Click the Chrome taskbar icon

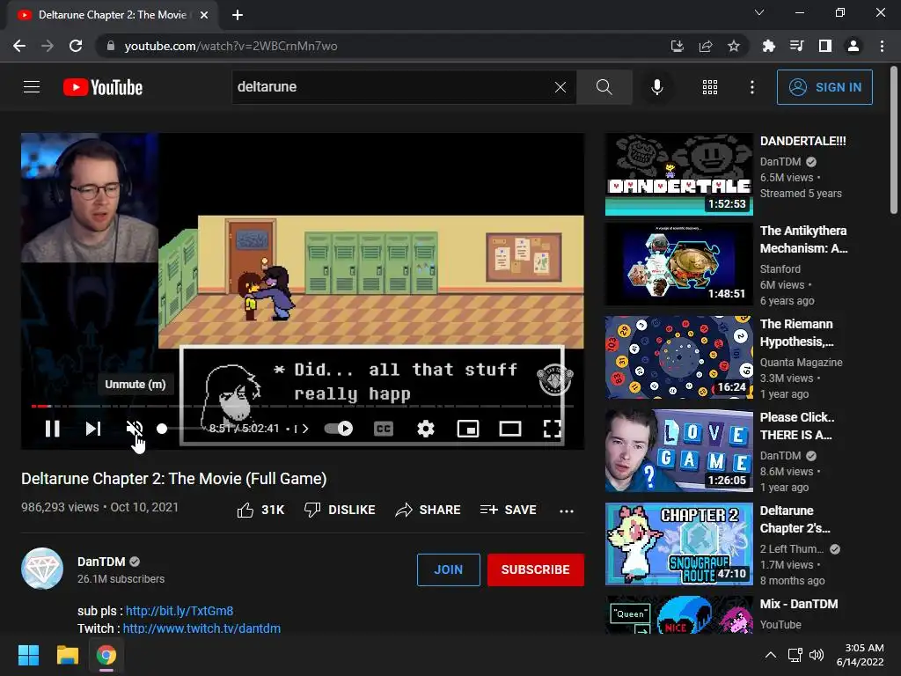(106, 655)
